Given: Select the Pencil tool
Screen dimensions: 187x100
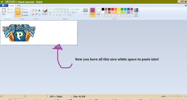Looking at the screenshot, I should coord(33,10).
